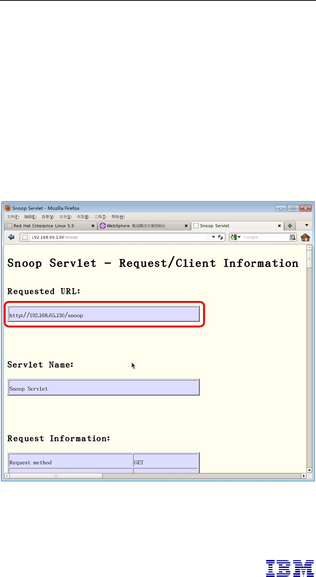Screen dimensions: 316x577
Task: Click the http://192.168.65.130/snoop URL text
Action: coord(46,315)
